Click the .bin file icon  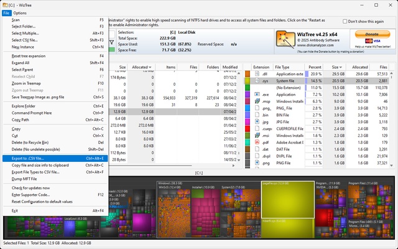tap(257, 115)
